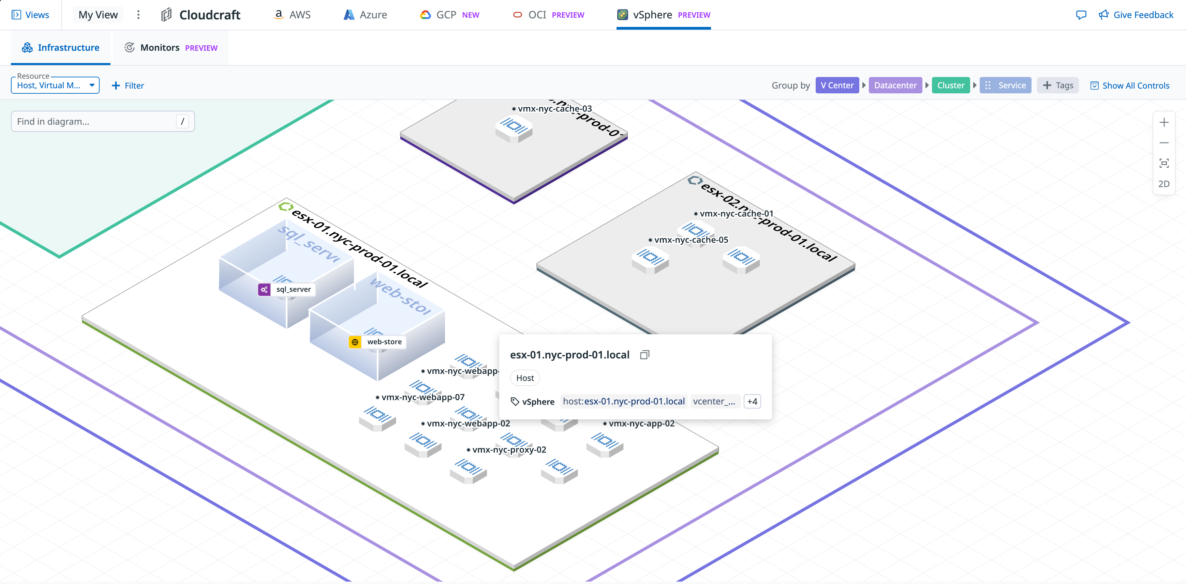Toggle V Center grouping chip
1186x584 pixels.
tap(837, 85)
